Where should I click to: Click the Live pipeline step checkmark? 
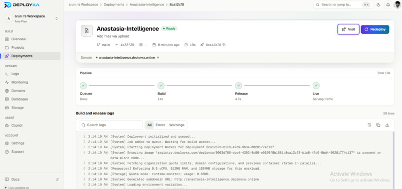click(x=316, y=86)
